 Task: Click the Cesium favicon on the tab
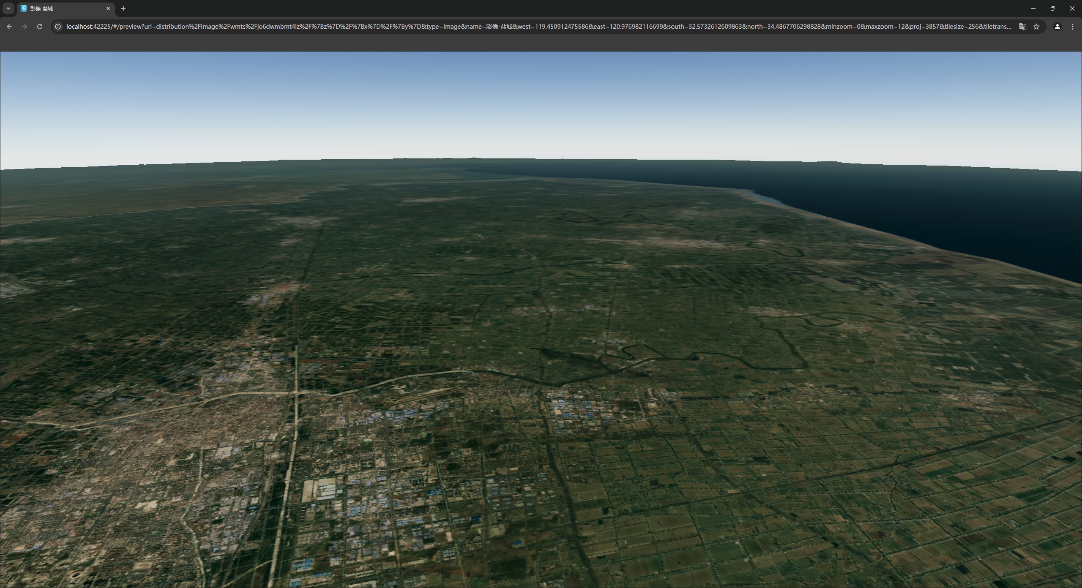[x=24, y=8]
